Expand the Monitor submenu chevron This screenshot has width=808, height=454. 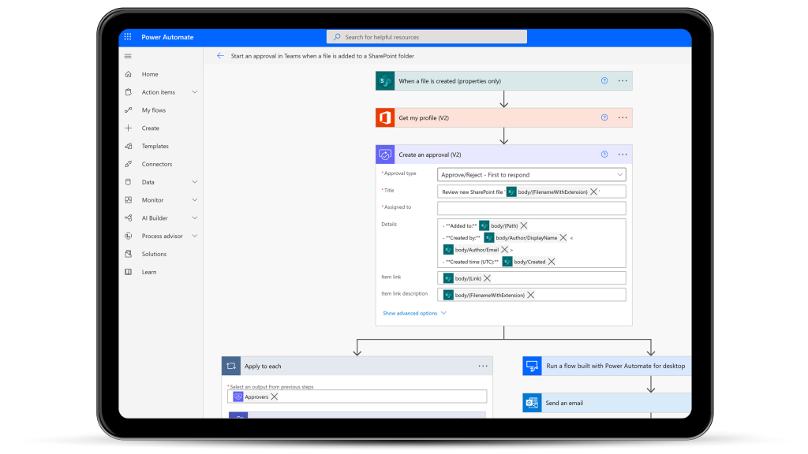[195, 199]
